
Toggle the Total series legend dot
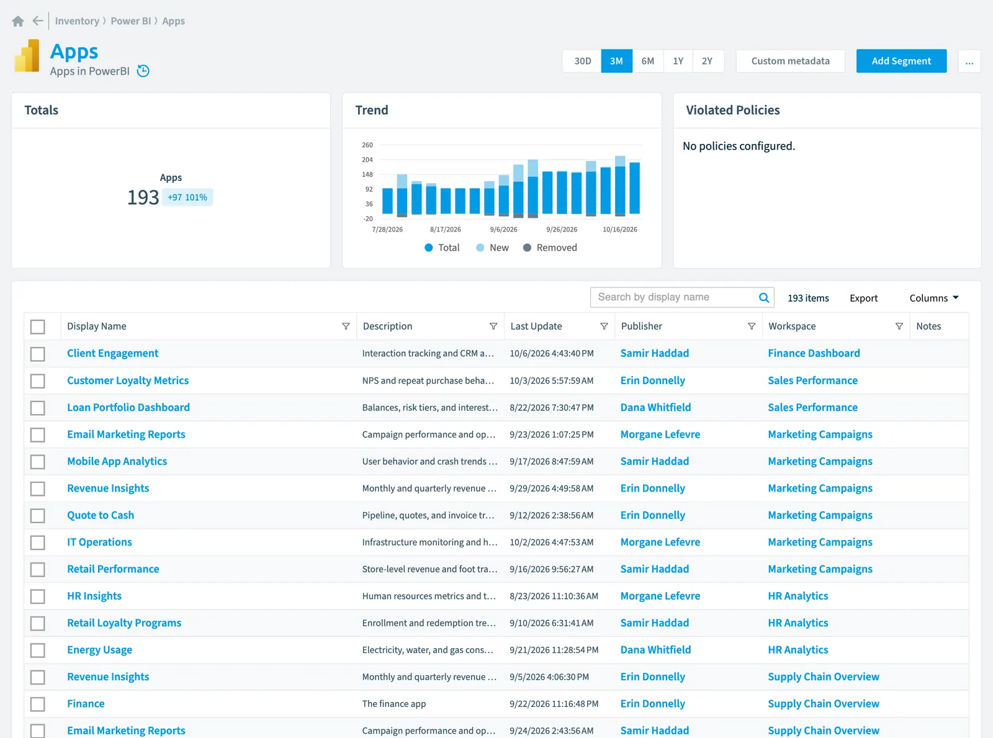[429, 248]
